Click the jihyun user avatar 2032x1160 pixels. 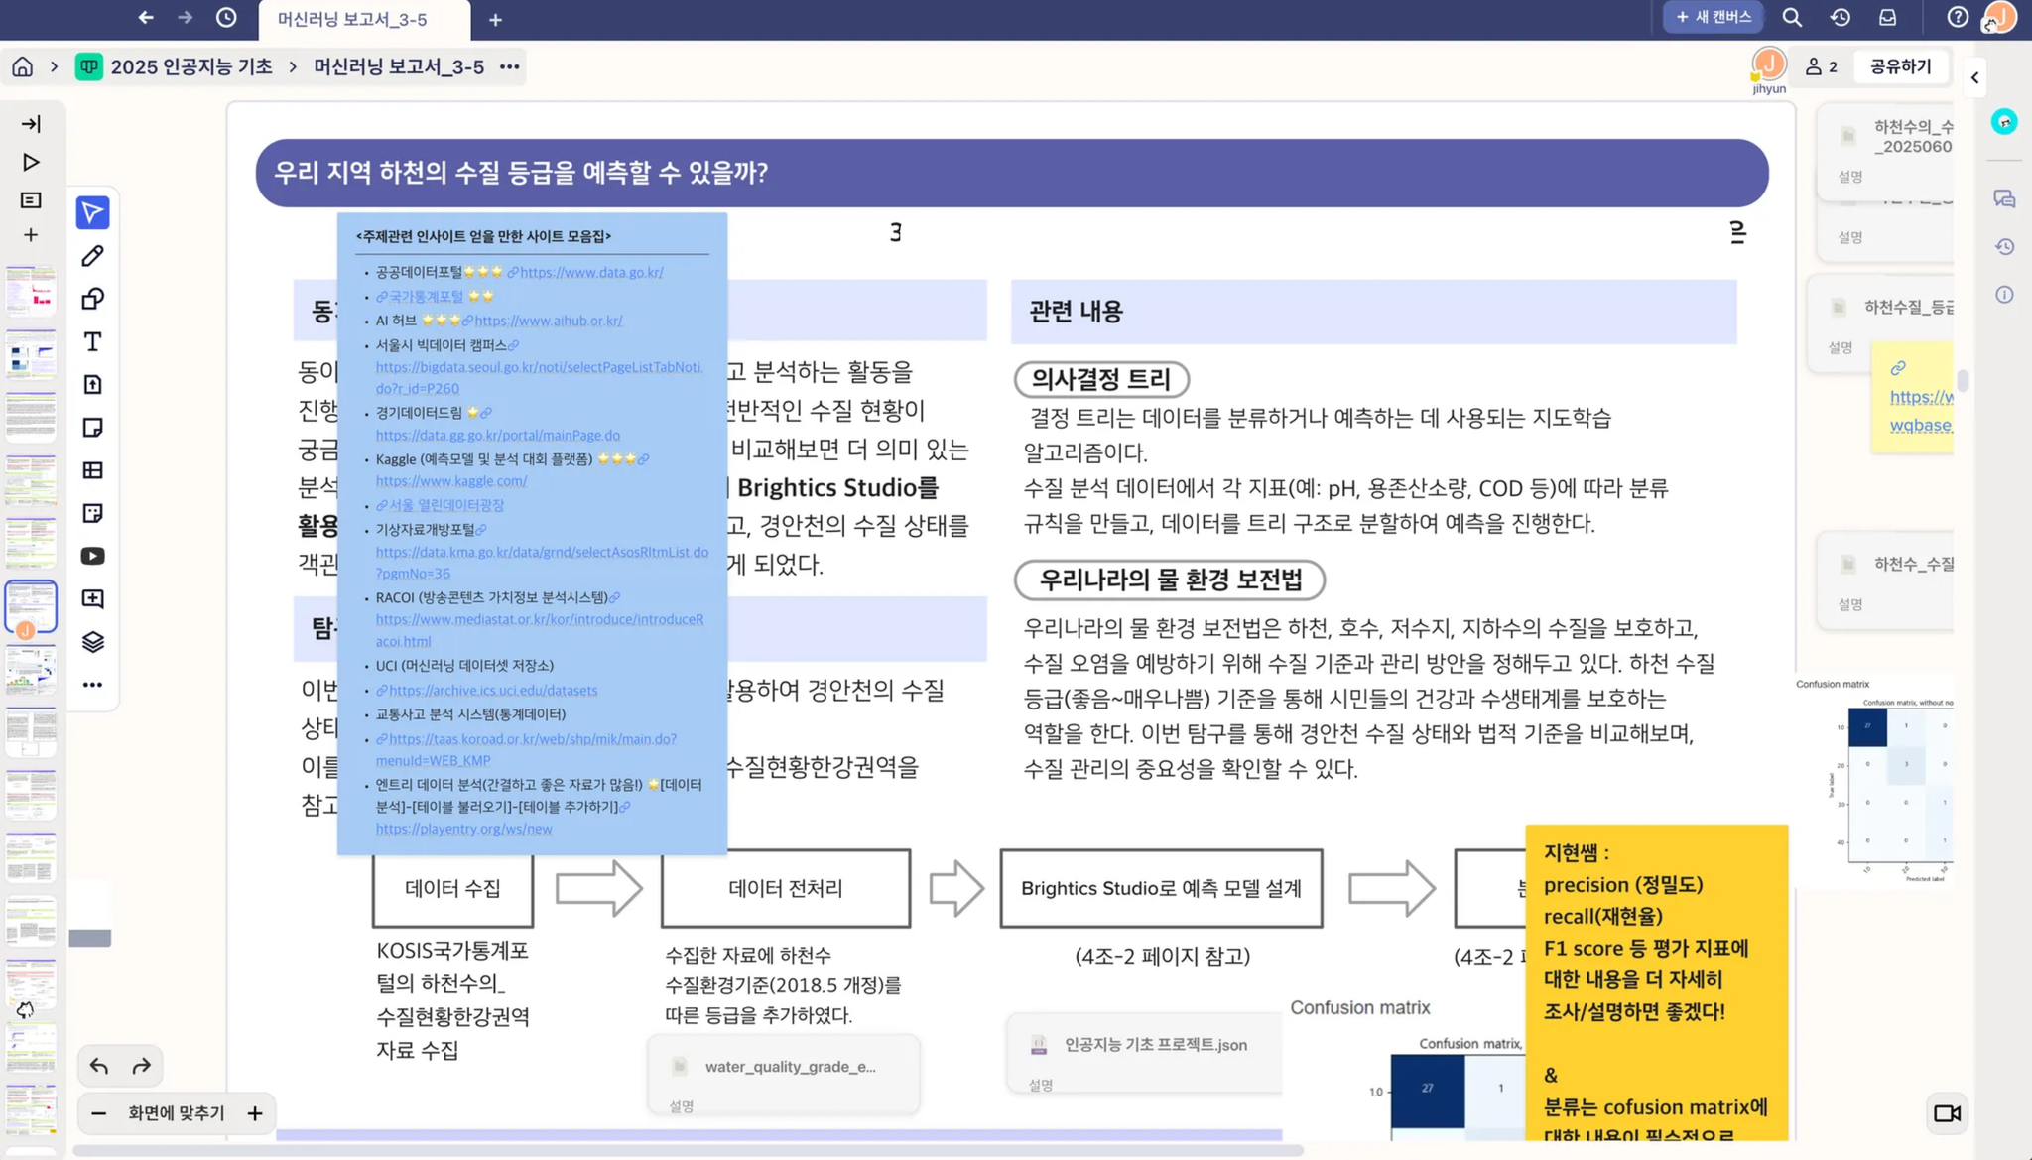pos(1769,65)
